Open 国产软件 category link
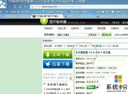 pos(90,68)
